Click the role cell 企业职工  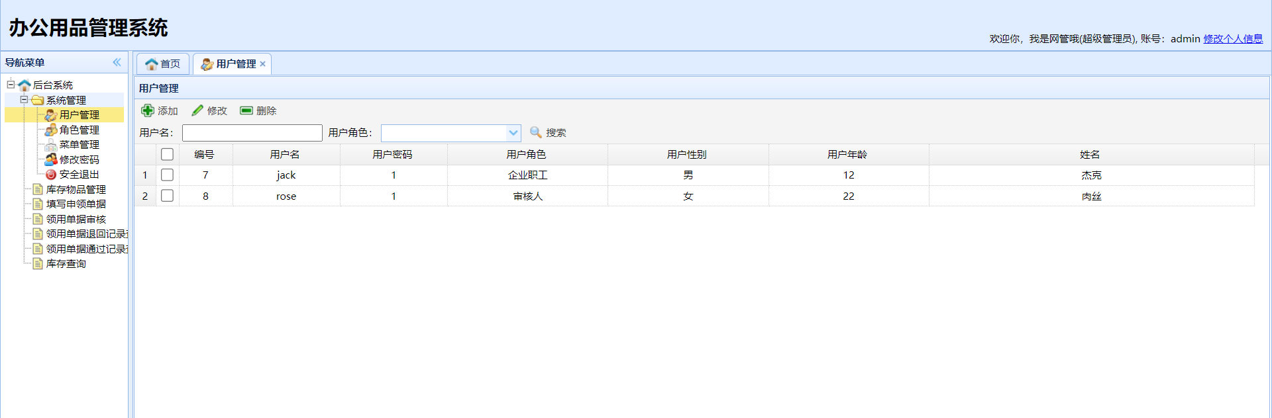[528, 175]
